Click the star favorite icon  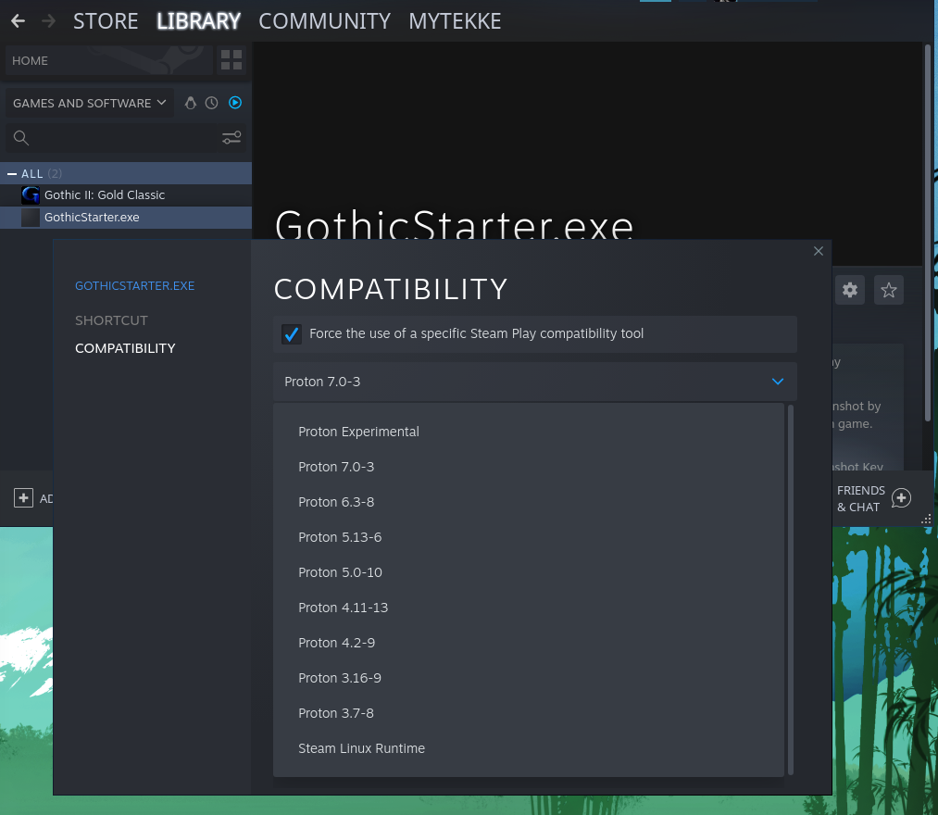pos(889,290)
